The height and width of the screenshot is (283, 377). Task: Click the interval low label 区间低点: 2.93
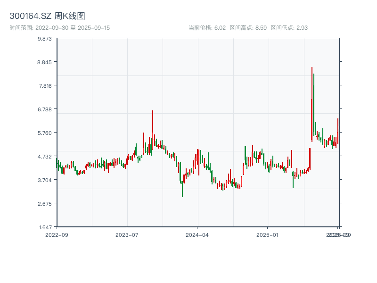pos(289,28)
